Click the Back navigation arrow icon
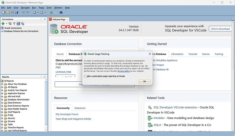Viewport: 235px width, 136px height. click(35, 12)
